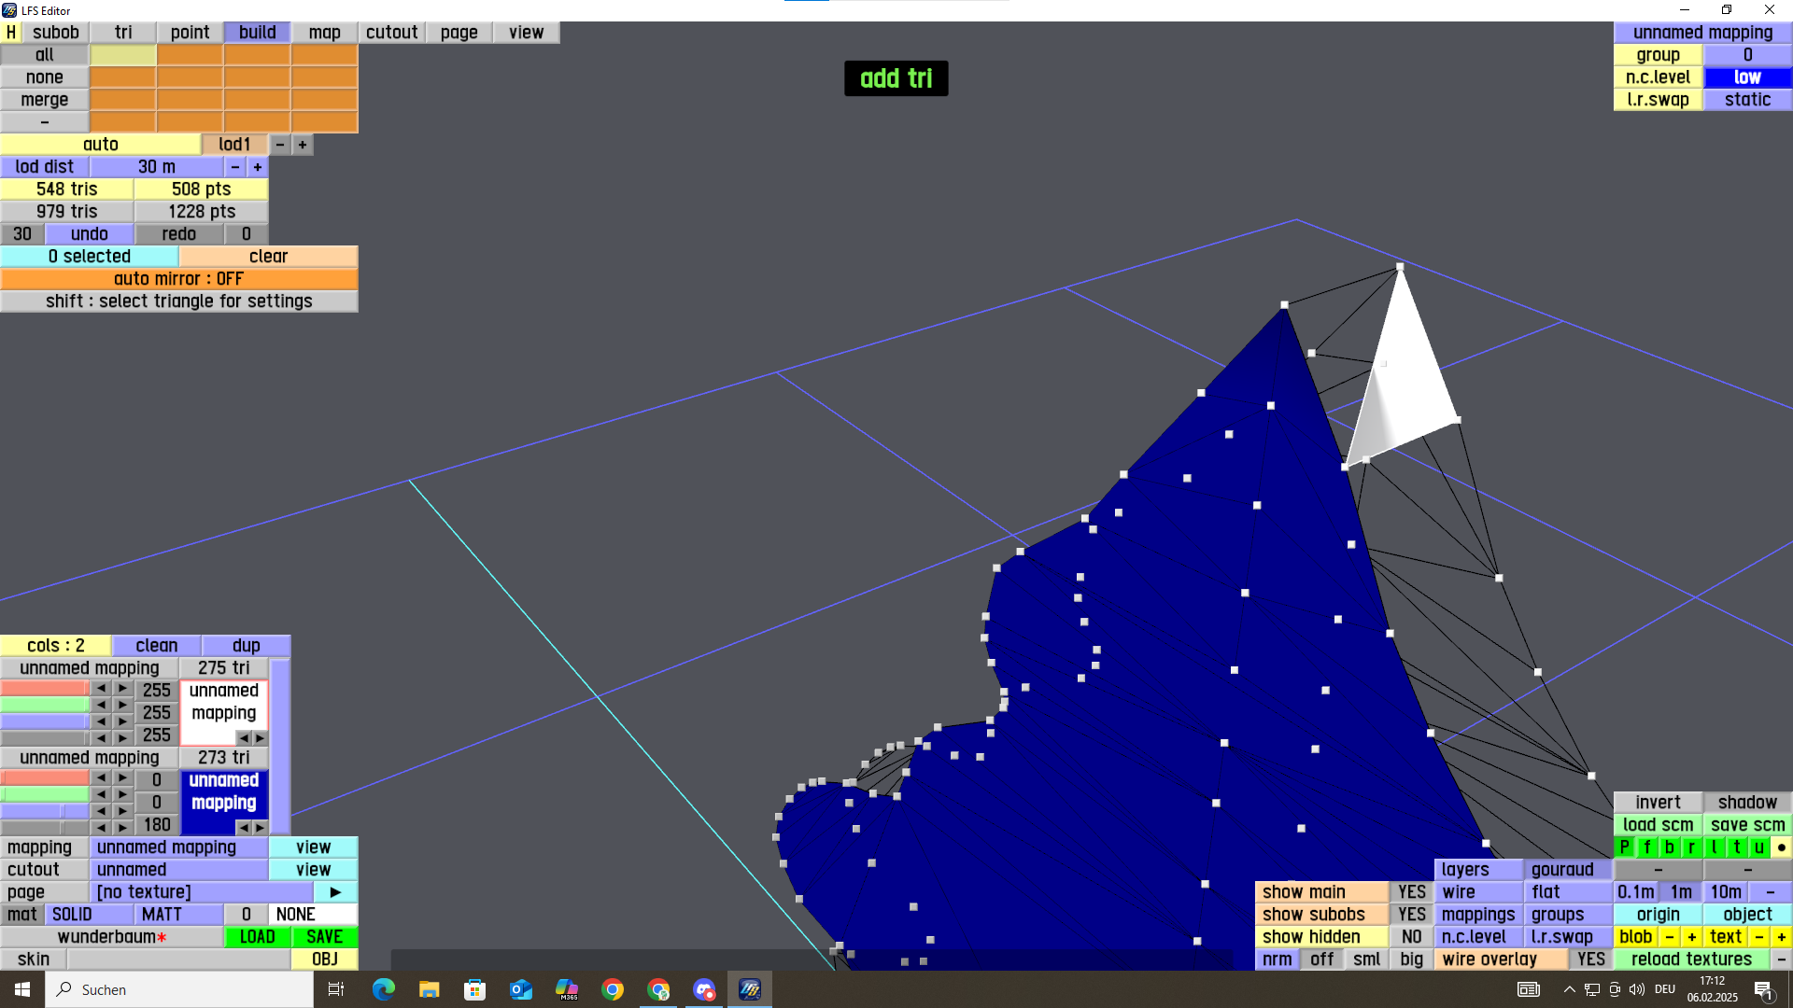This screenshot has width=1793, height=1008.
Task: Open the build mode tab
Action: click(x=257, y=32)
